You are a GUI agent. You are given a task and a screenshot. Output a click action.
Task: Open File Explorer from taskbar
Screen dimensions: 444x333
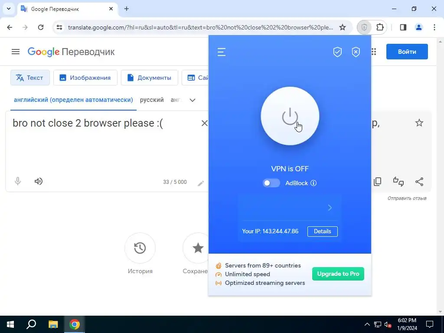click(x=53, y=324)
